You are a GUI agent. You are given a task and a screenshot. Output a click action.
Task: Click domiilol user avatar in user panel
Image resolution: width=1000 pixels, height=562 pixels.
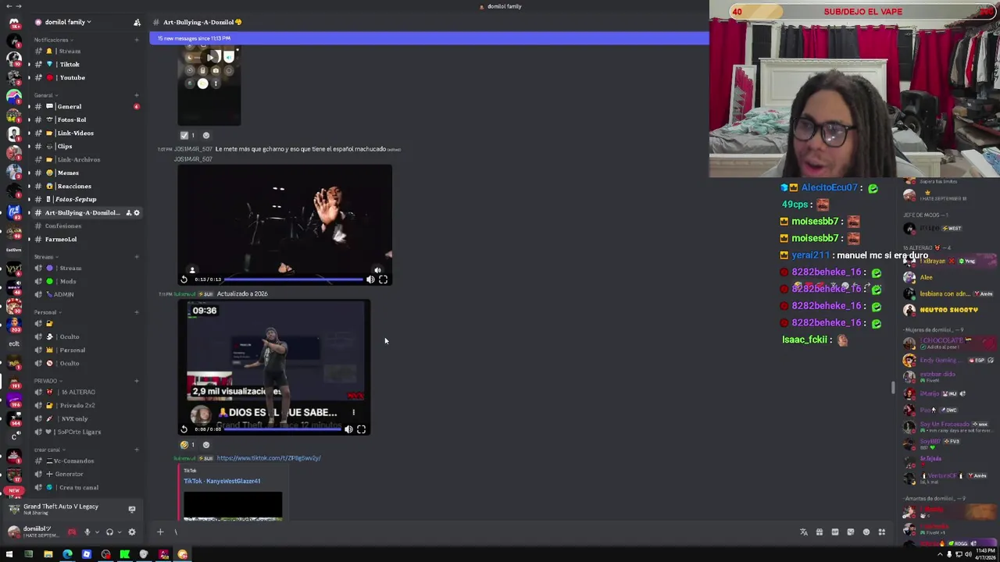tap(13, 532)
